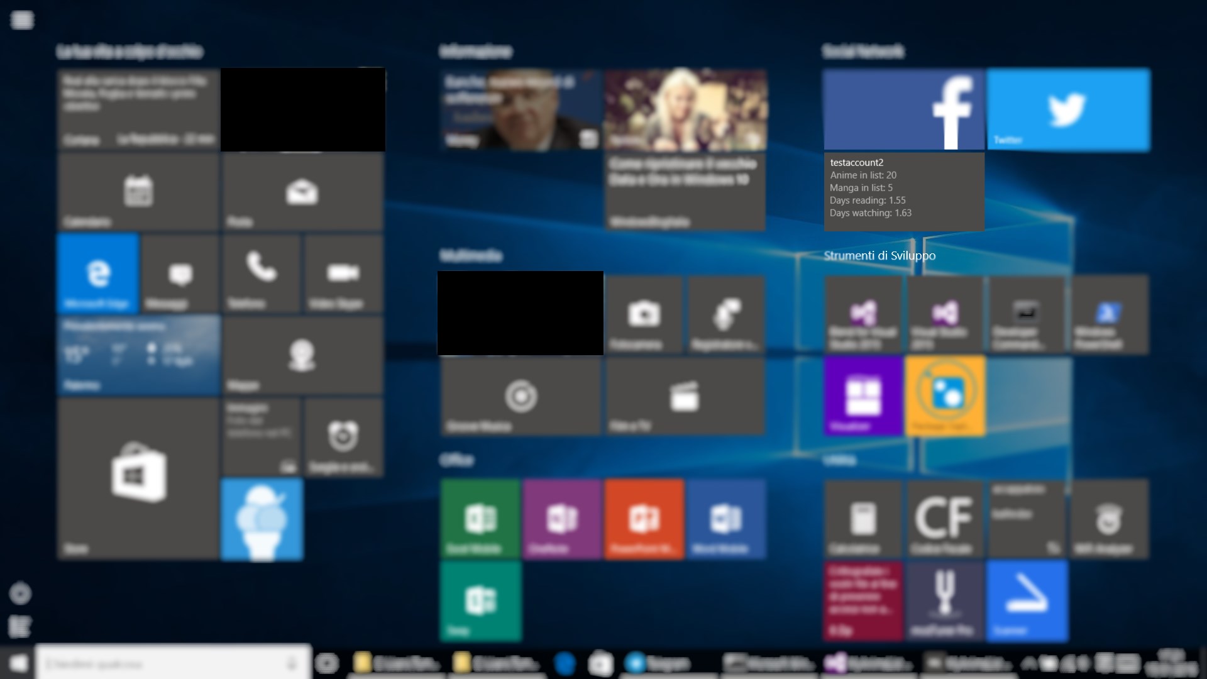Open the Calculator tile

(863, 519)
